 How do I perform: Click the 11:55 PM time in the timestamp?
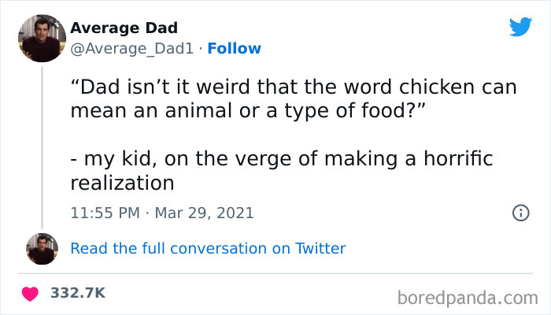pos(104,213)
